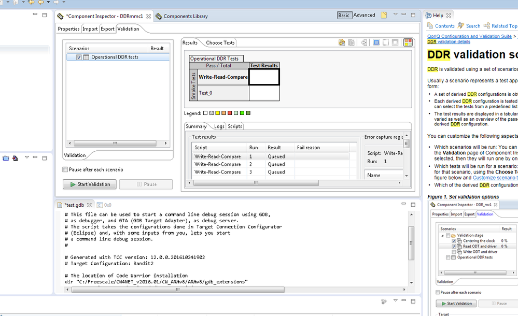This screenshot has height=316, width=518.
Task: Open the Export tab
Action: pyautogui.click(x=107, y=28)
